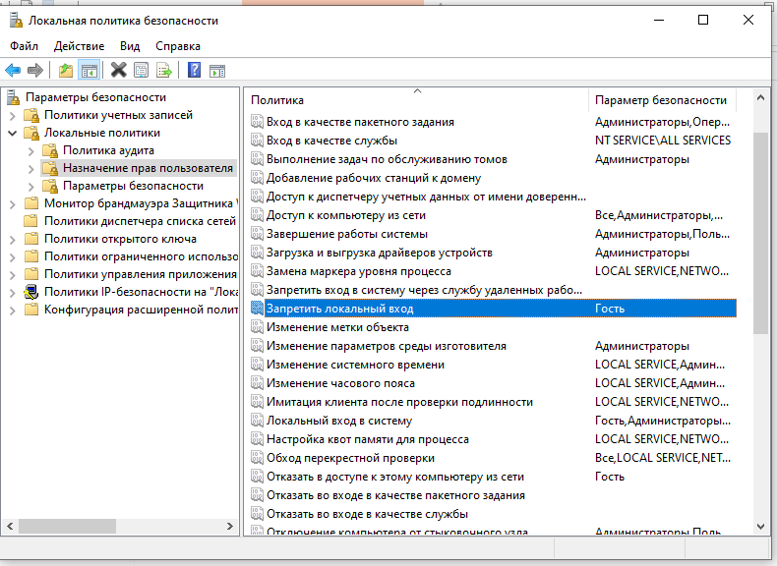
Task: Open the Действие menu
Action: click(x=79, y=46)
